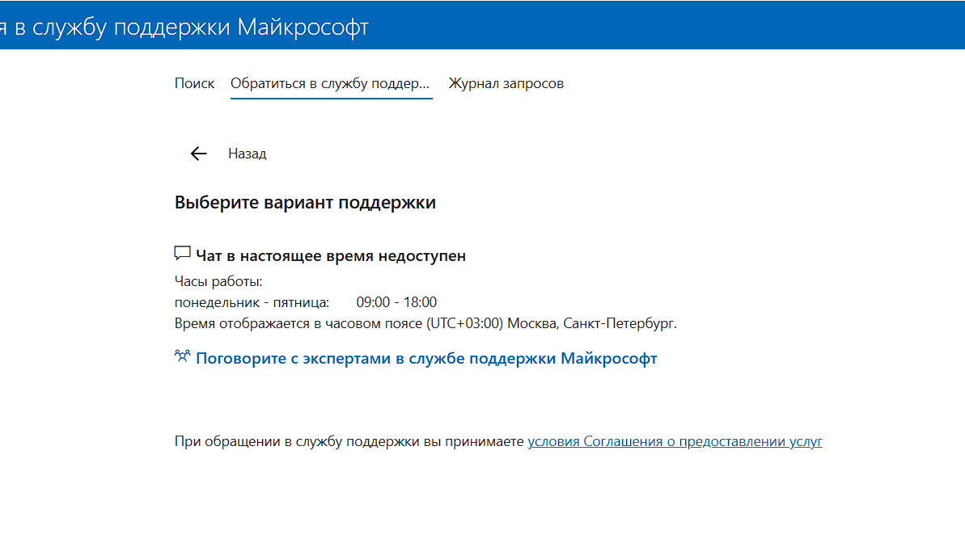Click the people icon next to experts link

(182, 356)
